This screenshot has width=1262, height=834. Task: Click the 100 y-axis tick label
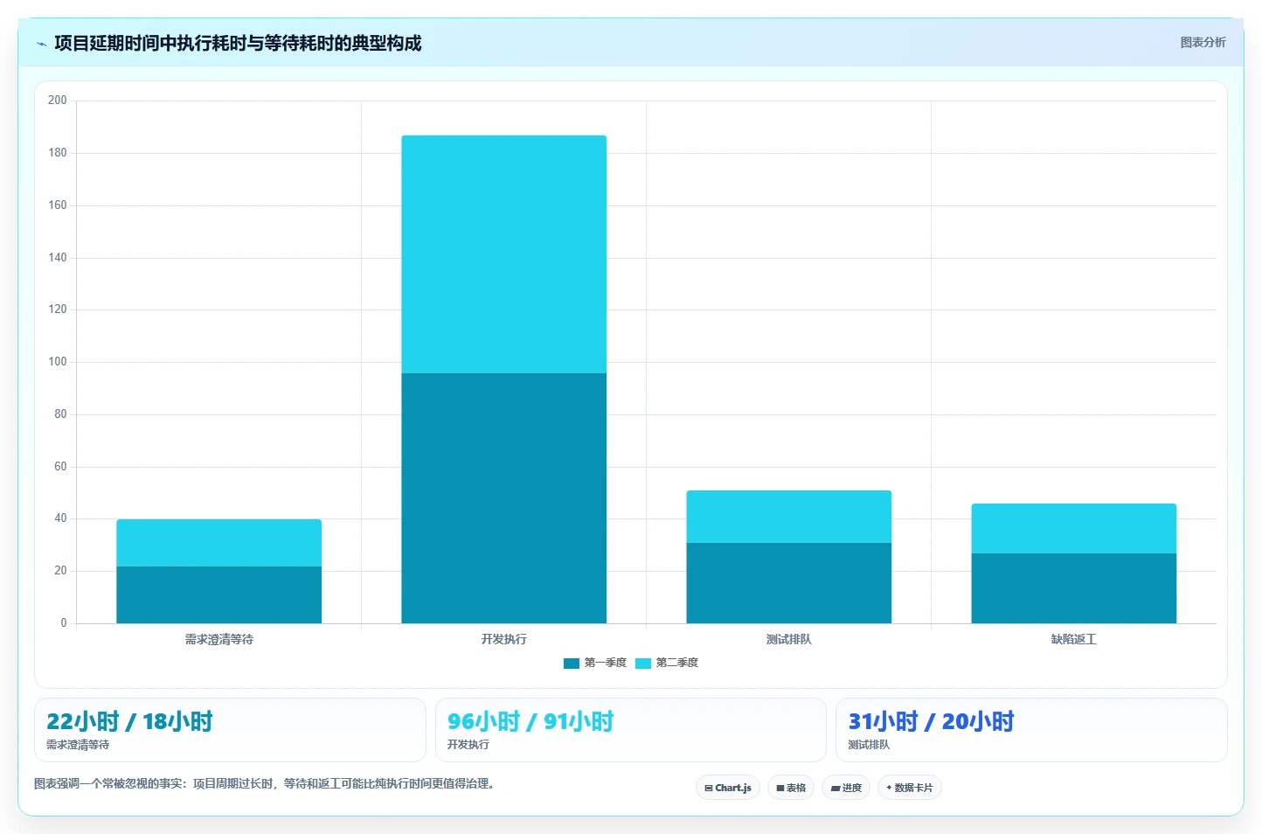[x=58, y=362]
